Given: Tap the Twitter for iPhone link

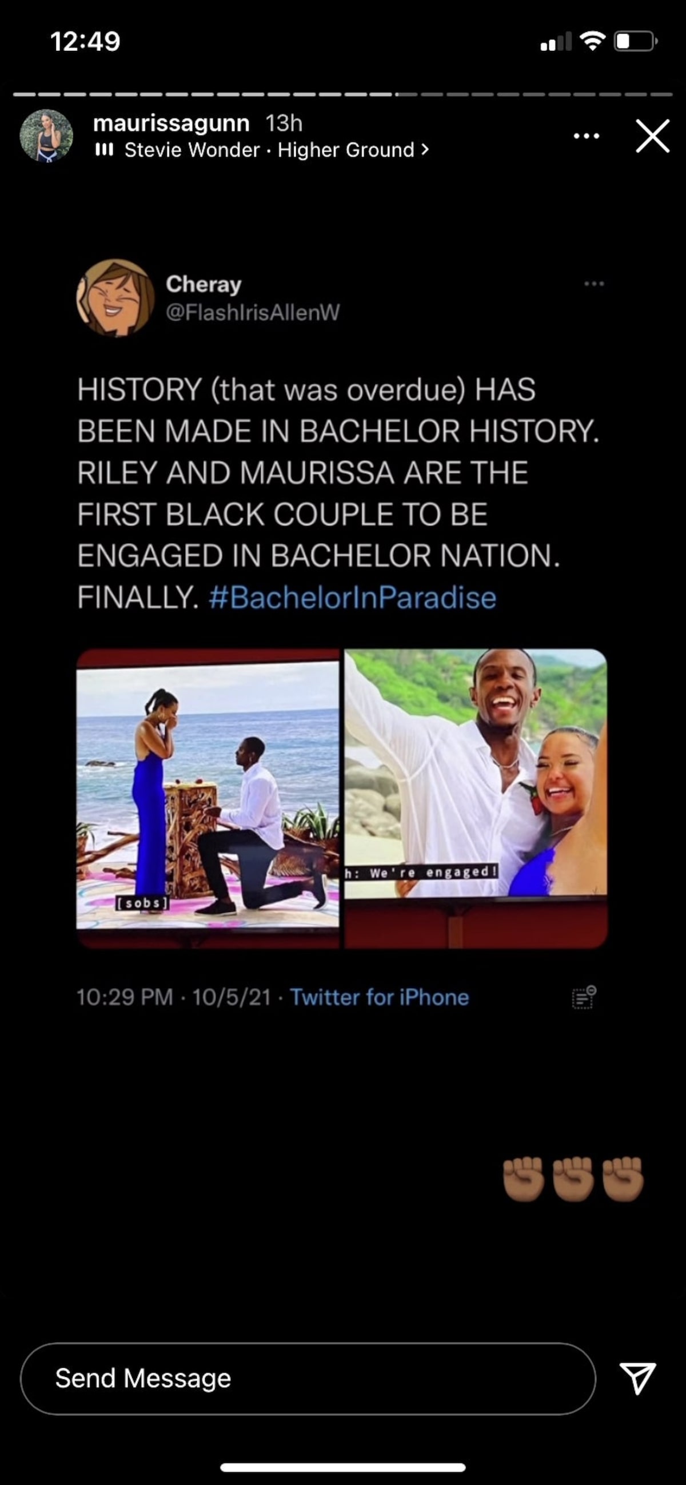Looking at the screenshot, I should coord(380,997).
